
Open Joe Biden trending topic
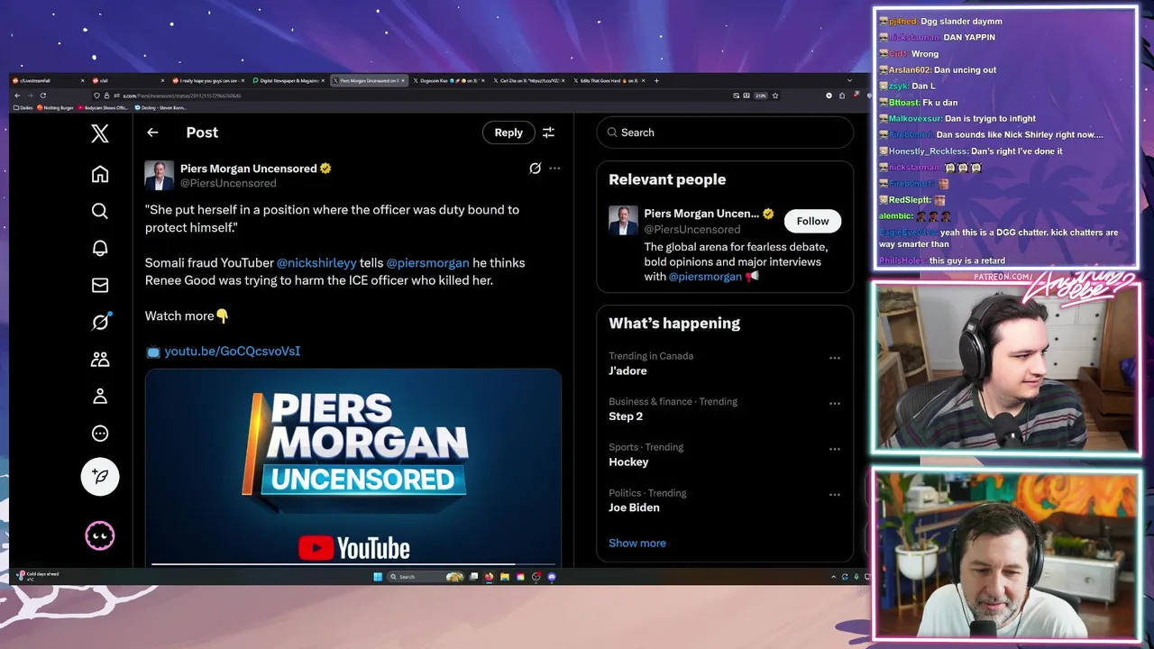pyautogui.click(x=634, y=507)
